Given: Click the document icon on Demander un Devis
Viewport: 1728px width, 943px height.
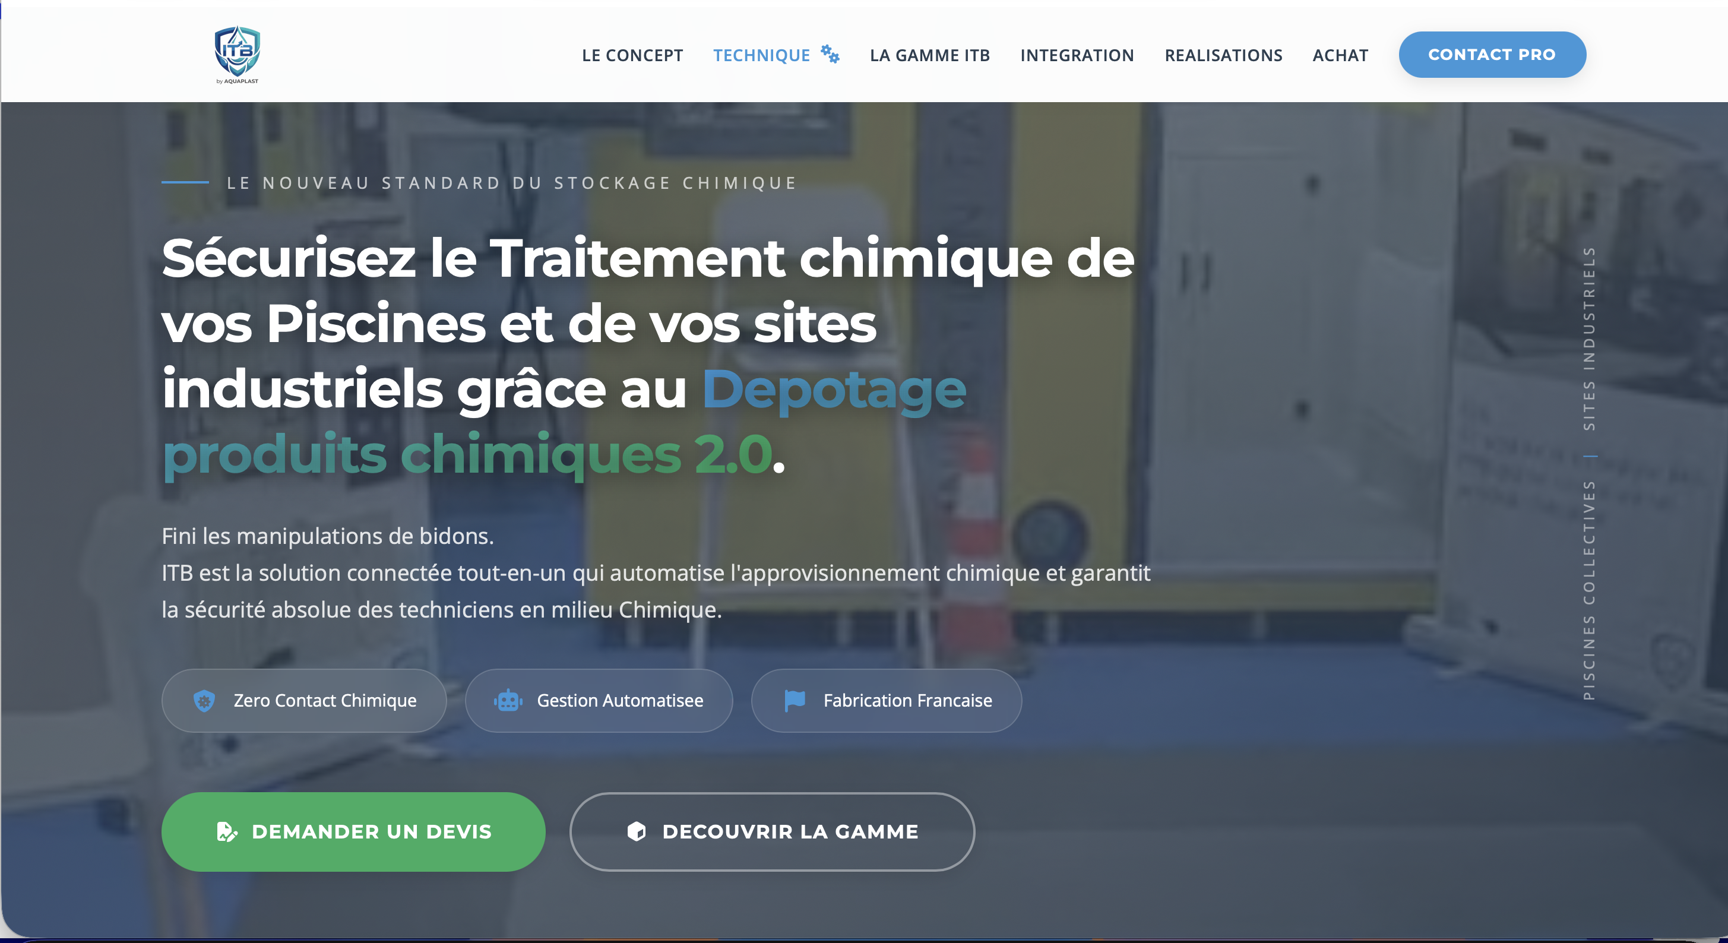Looking at the screenshot, I should point(227,832).
